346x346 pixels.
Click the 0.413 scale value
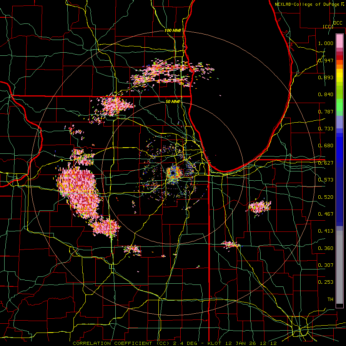(x=326, y=231)
